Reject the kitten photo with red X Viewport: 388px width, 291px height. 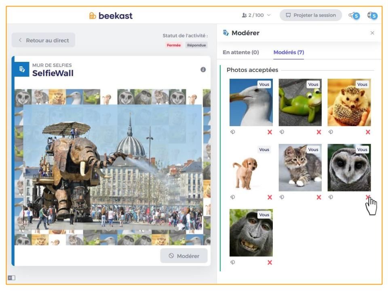coord(319,197)
